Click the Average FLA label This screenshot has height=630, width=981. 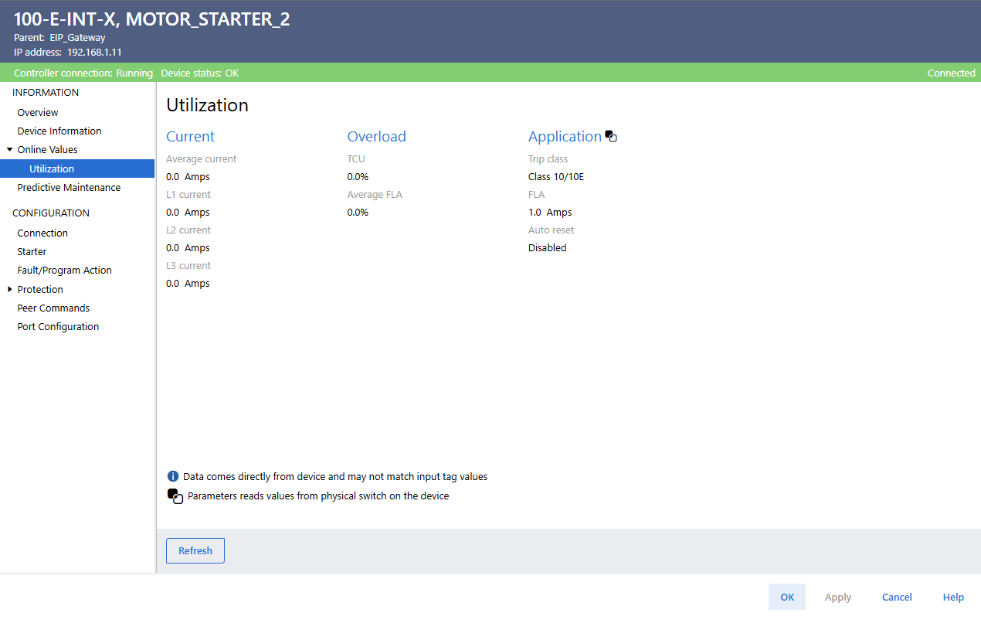pyautogui.click(x=375, y=194)
